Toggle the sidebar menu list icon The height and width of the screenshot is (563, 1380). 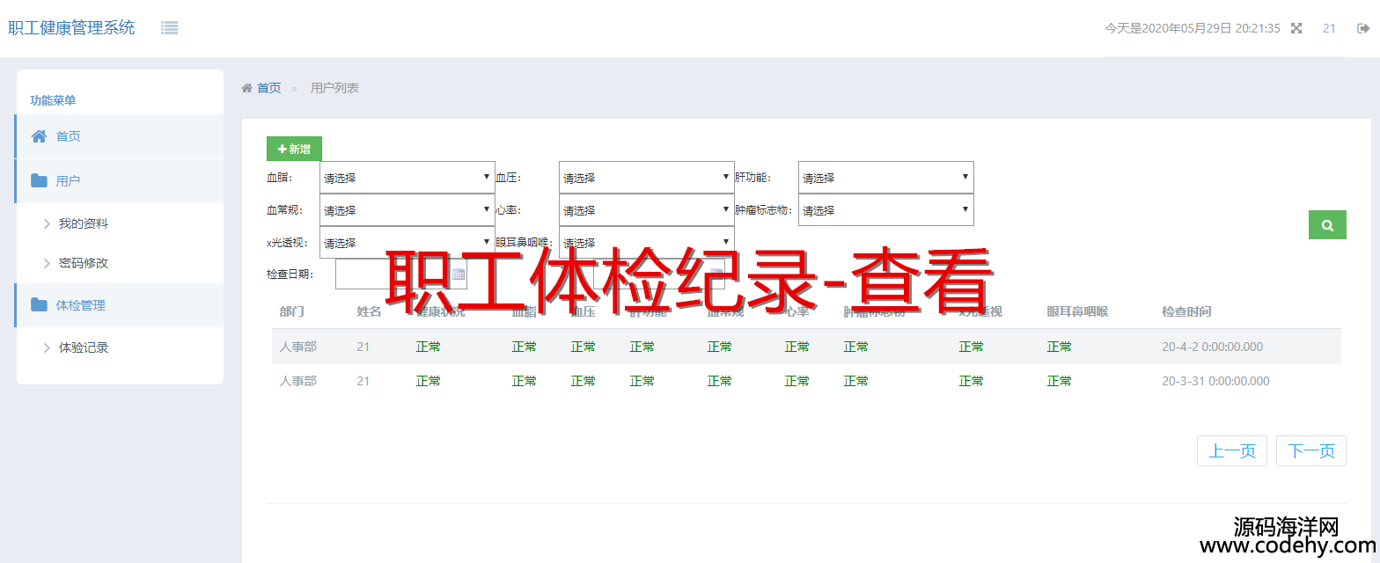170,28
